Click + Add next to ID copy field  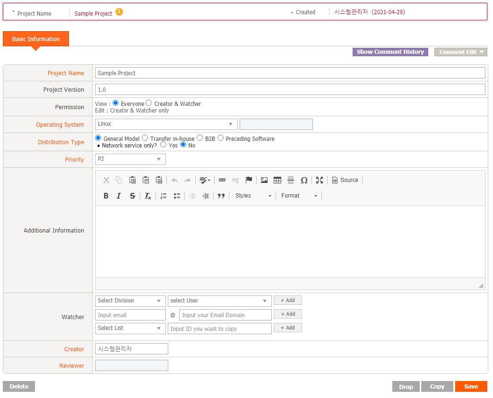pyautogui.click(x=288, y=328)
